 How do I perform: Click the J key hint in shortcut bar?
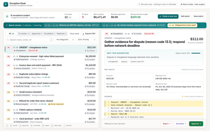pos(7,125)
